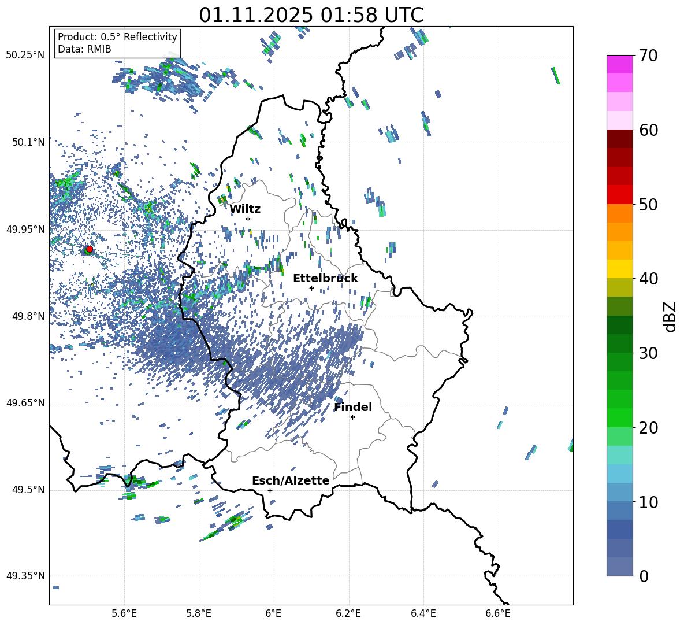This screenshot has width=684, height=625.
Task: Pick the bright red swatch above 50 dBZ
Action: coord(619,195)
